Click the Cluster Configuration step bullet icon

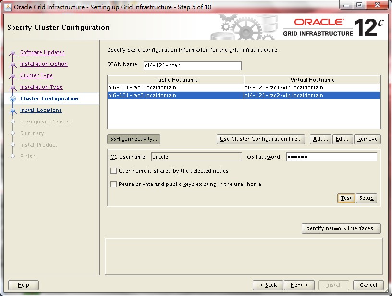tap(12, 99)
